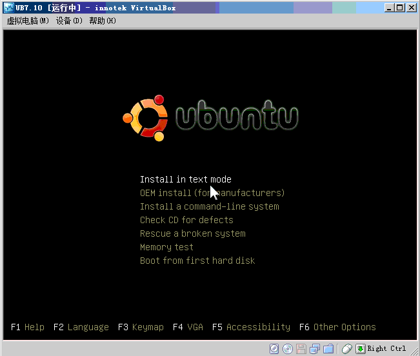Open F6 Other Options

[337, 327]
